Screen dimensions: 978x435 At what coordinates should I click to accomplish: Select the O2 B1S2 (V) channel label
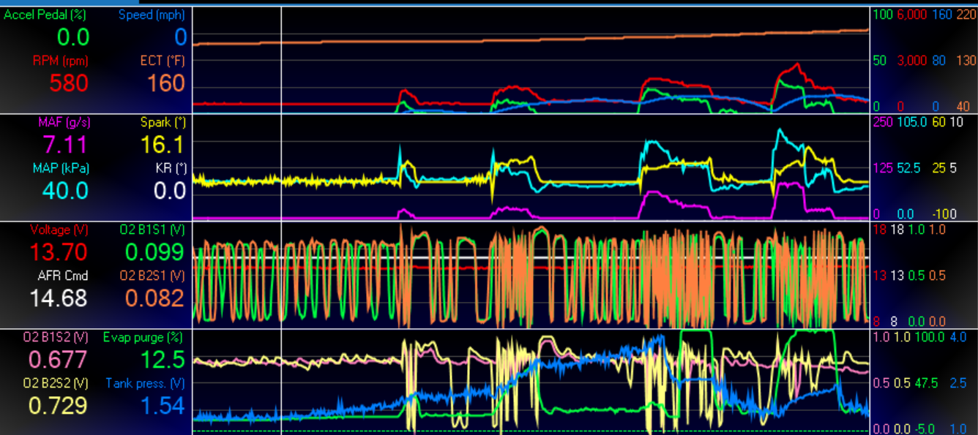pos(56,337)
